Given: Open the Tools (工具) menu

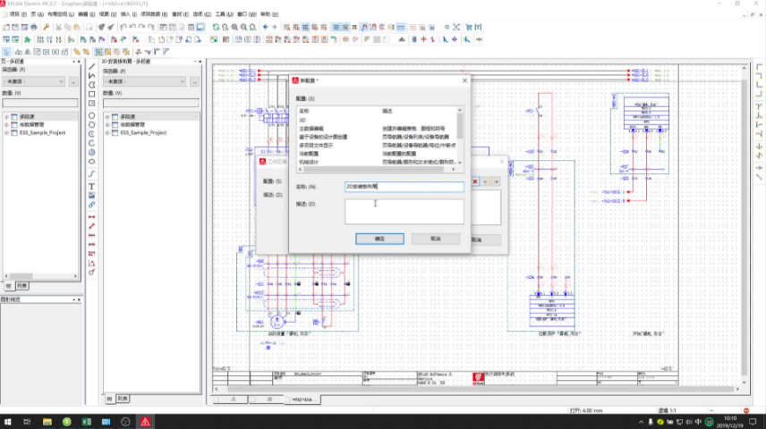Looking at the screenshot, I should 225,14.
